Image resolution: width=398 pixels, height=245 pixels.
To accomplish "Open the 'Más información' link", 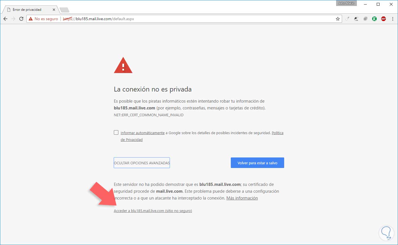I will coord(242,198).
